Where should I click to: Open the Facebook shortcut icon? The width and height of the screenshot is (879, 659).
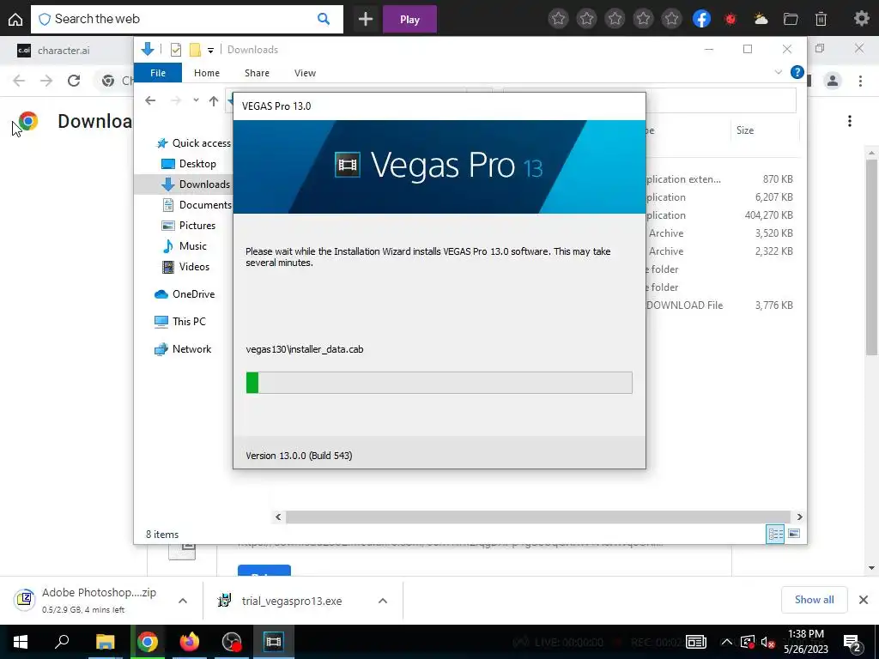(702, 19)
